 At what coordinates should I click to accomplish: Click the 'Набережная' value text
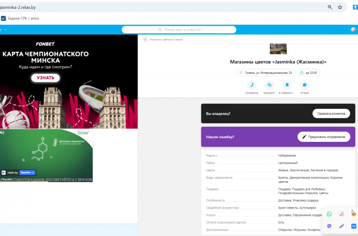(287, 155)
